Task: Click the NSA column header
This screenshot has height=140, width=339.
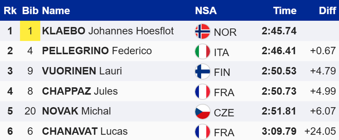Action: [x=206, y=11]
